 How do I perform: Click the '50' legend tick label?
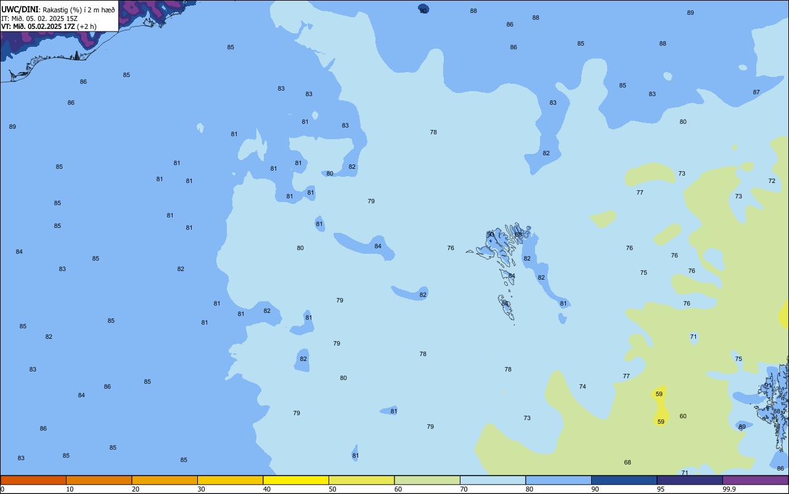pos(333,489)
